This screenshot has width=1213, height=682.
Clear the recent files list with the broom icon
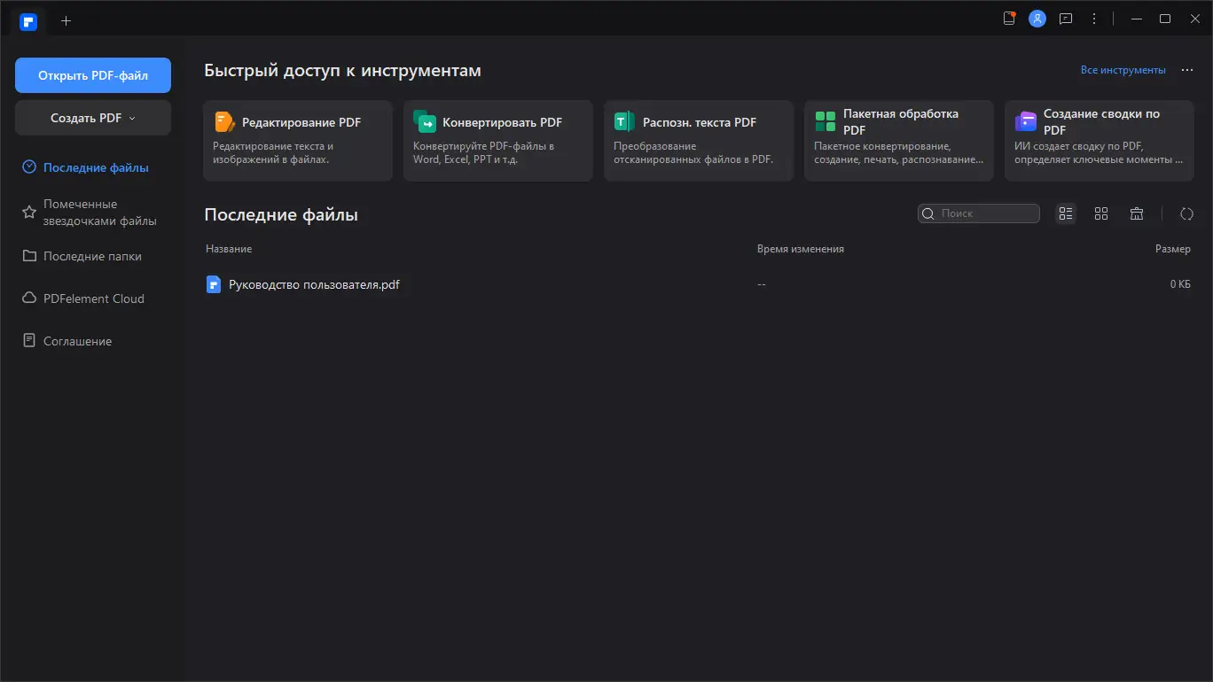[x=1137, y=213]
